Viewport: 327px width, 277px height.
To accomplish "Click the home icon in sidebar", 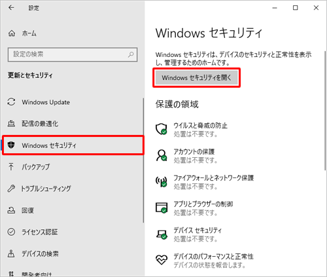I will point(12,33).
